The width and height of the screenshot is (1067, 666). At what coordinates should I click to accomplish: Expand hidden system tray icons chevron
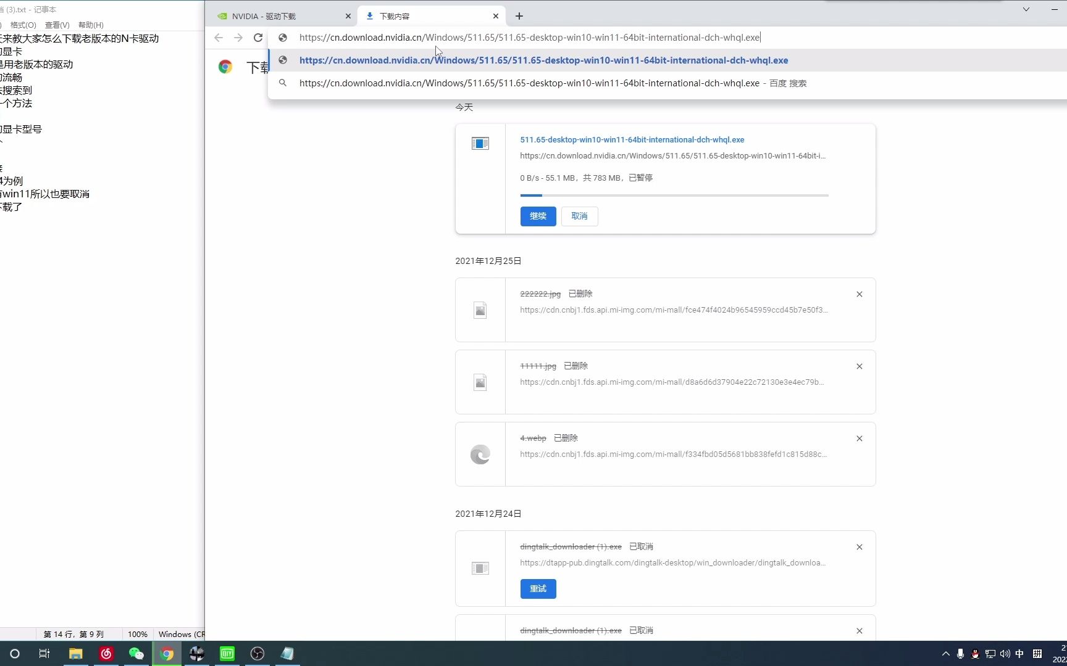pos(945,654)
